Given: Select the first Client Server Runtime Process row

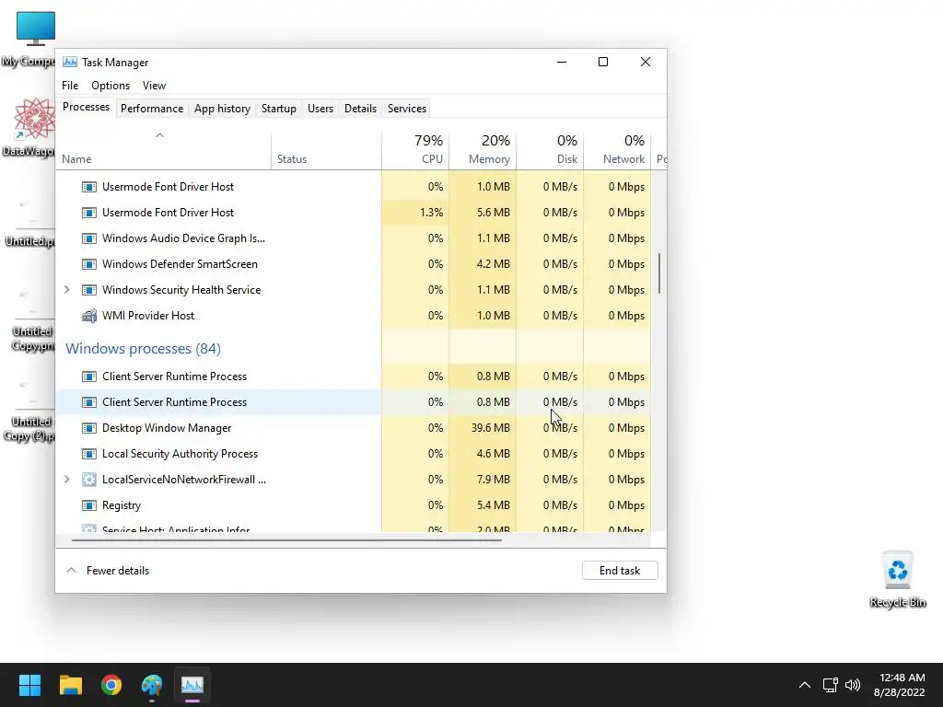Looking at the screenshot, I should [x=354, y=377].
